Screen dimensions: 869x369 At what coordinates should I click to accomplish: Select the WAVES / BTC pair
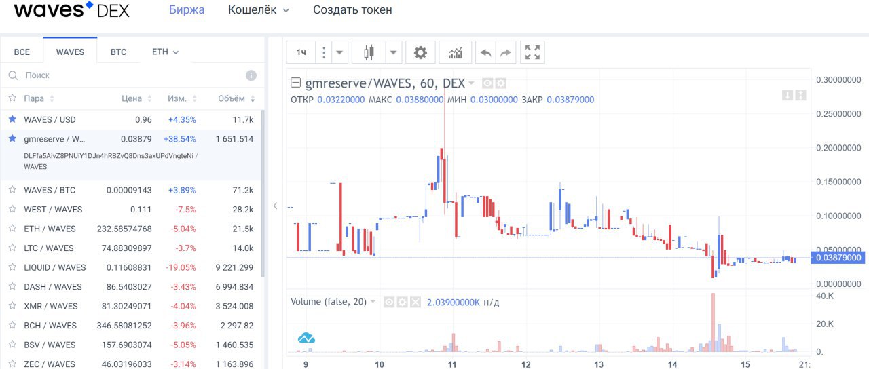tap(130, 190)
